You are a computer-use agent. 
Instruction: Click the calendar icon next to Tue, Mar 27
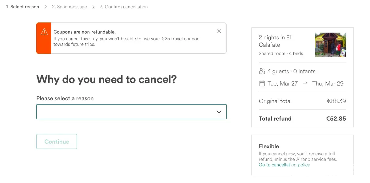click(262, 83)
